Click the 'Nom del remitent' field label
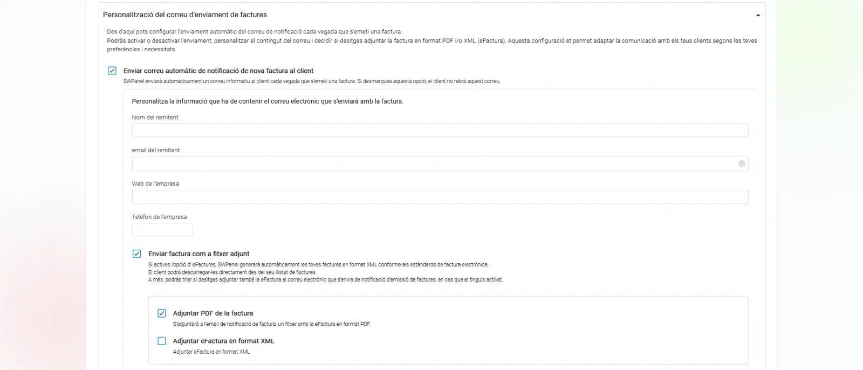Viewport: 863px width, 370px height. pos(155,117)
